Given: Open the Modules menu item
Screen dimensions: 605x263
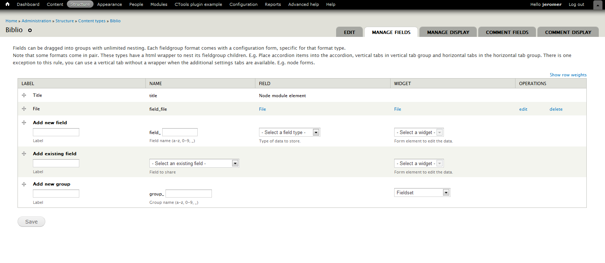Looking at the screenshot, I should click(159, 4).
